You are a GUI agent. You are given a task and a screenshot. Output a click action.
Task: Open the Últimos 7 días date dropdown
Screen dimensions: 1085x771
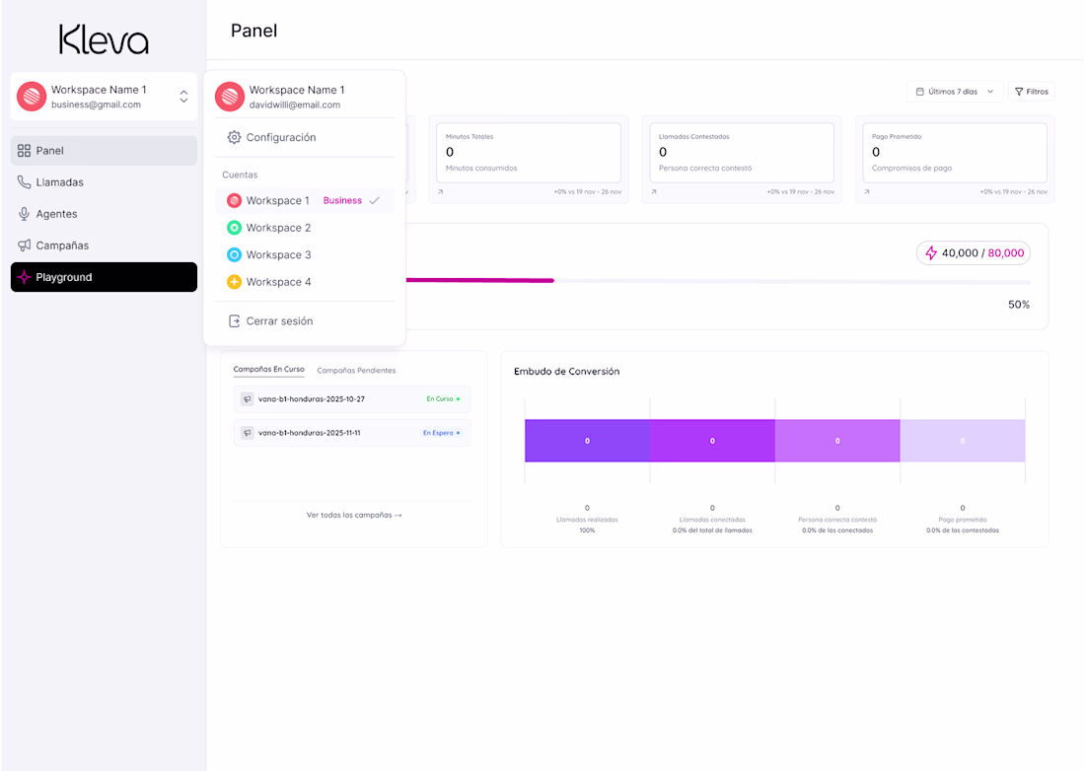click(x=954, y=92)
